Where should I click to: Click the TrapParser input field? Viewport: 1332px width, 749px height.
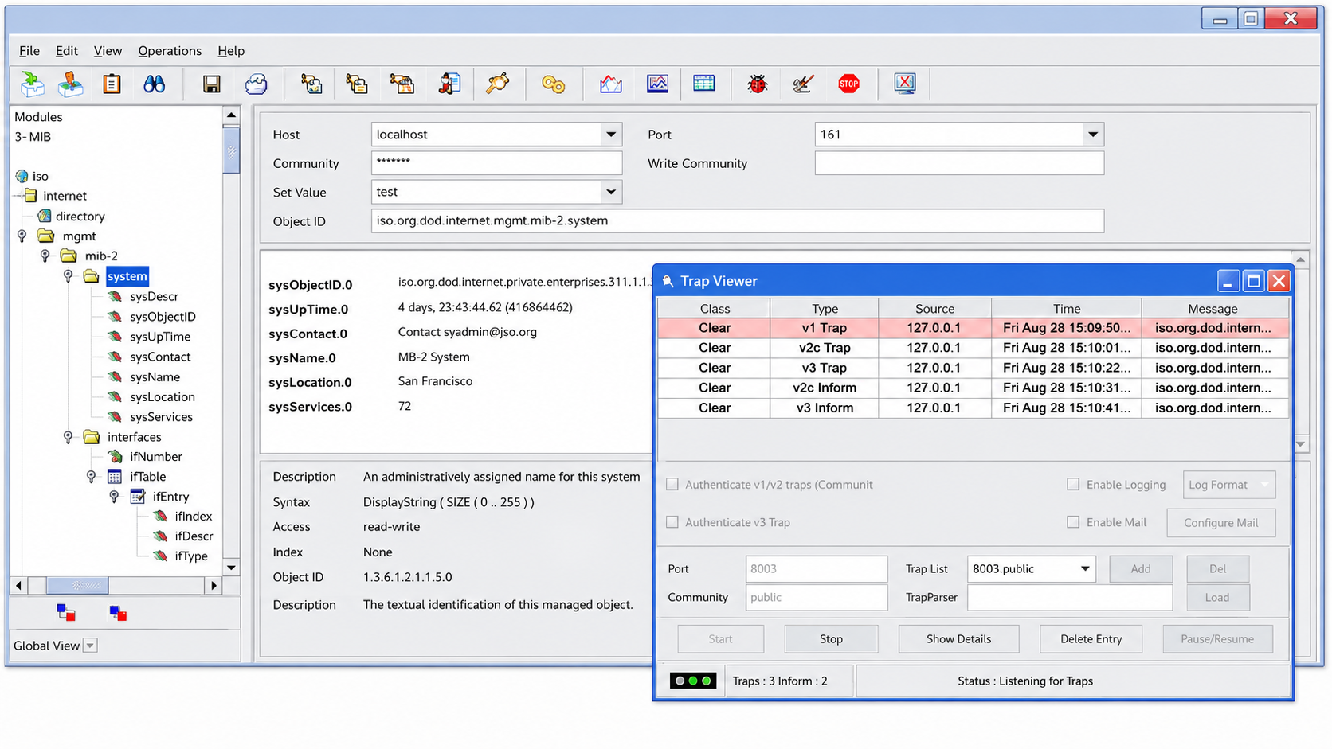pyautogui.click(x=1069, y=597)
